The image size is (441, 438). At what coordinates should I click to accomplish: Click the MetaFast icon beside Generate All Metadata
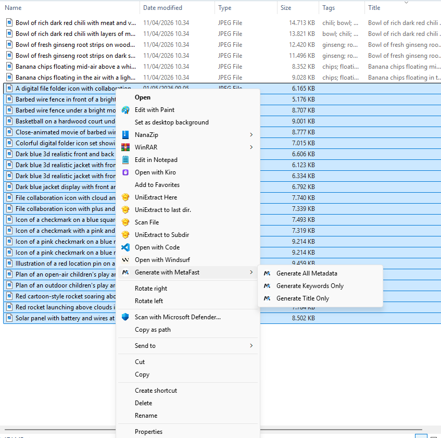pyautogui.click(x=267, y=273)
